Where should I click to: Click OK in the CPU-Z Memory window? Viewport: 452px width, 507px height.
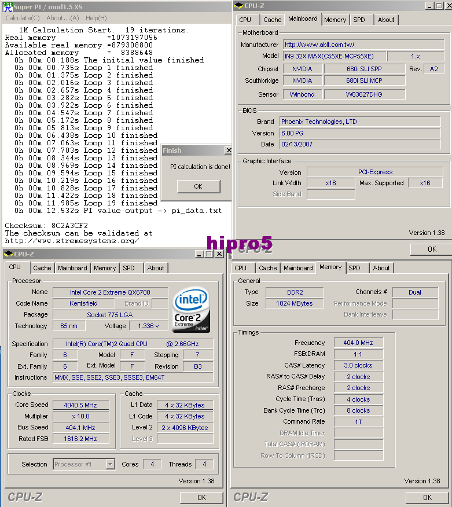[x=428, y=498]
